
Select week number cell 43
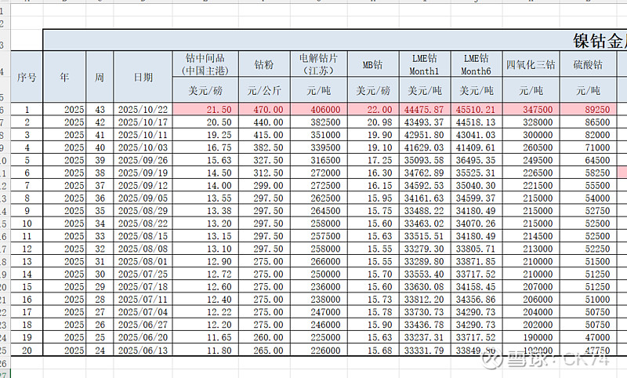(x=100, y=109)
